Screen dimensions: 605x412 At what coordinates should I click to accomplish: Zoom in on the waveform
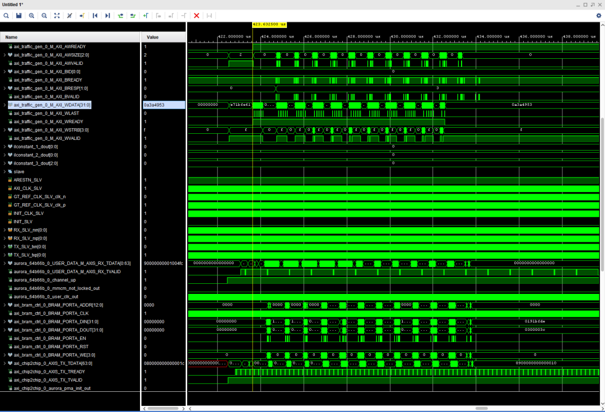[x=31, y=16]
